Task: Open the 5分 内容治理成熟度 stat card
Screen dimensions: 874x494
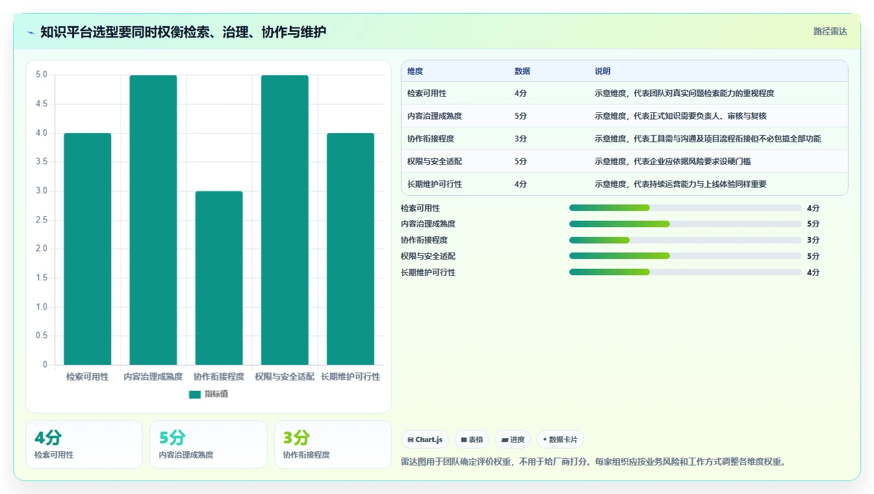Action: click(x=209, y=444)
